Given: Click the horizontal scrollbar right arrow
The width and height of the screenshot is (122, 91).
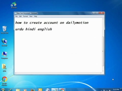Looking at the screenshot, I should point(101,73).
